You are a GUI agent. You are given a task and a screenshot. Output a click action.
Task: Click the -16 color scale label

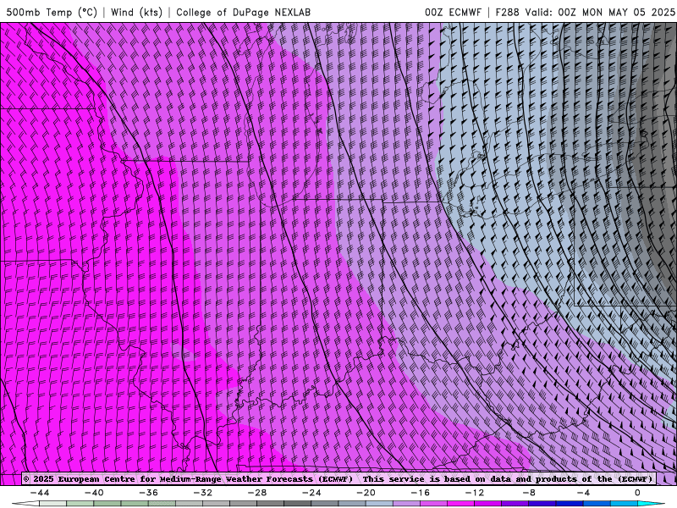(420, 493)
